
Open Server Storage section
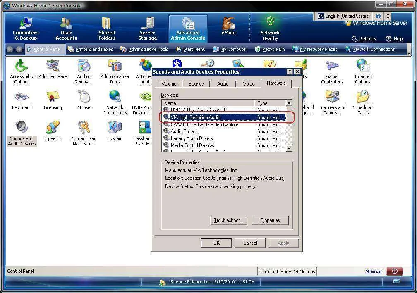click(148, 29)
